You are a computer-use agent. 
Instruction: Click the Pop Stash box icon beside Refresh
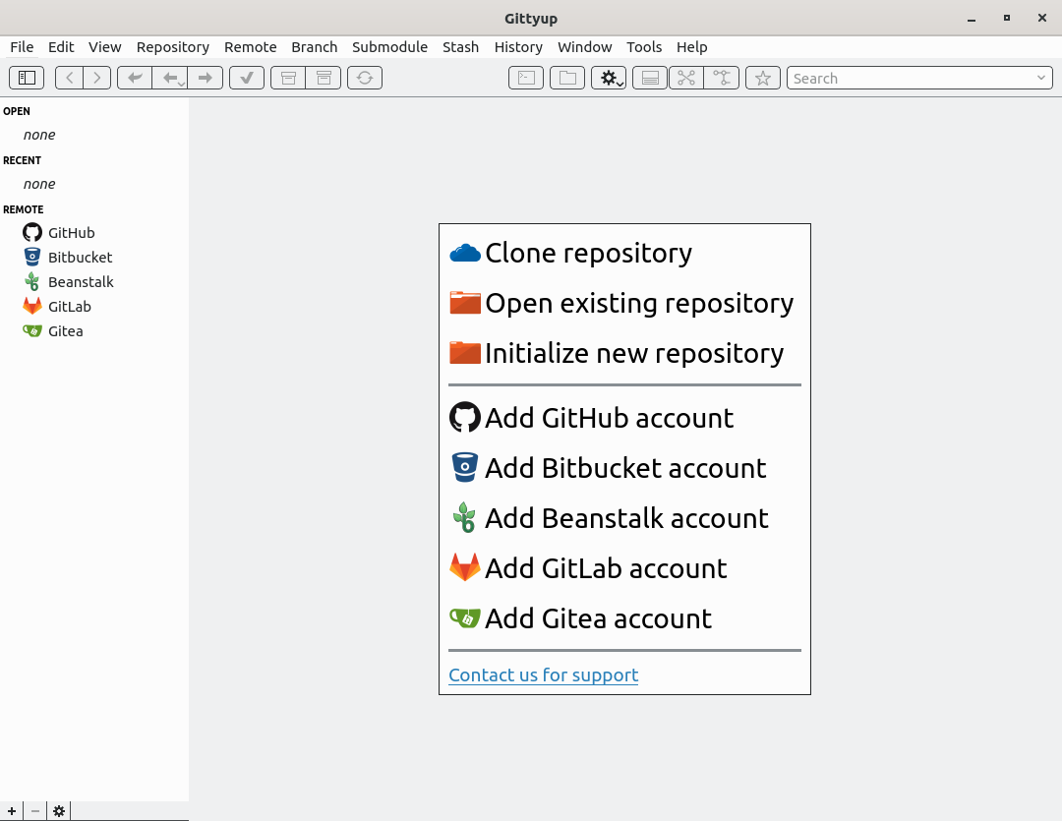(324, 78)
